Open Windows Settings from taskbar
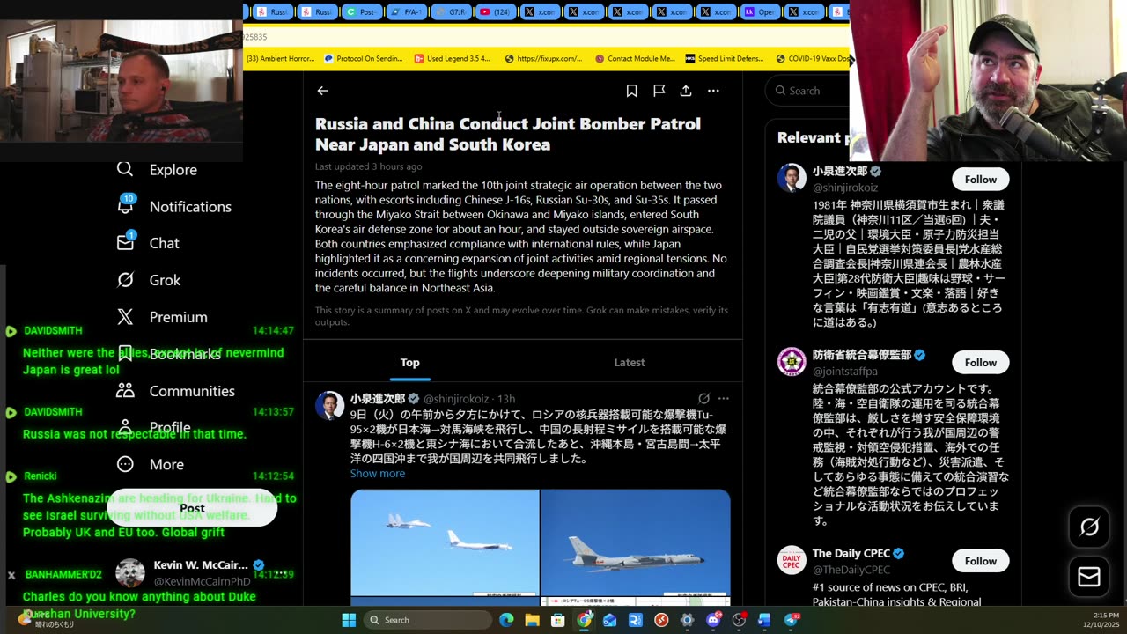 687,620
